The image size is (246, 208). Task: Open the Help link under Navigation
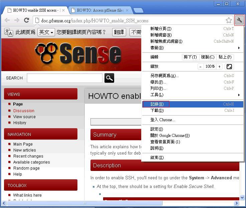pos(18,174)
